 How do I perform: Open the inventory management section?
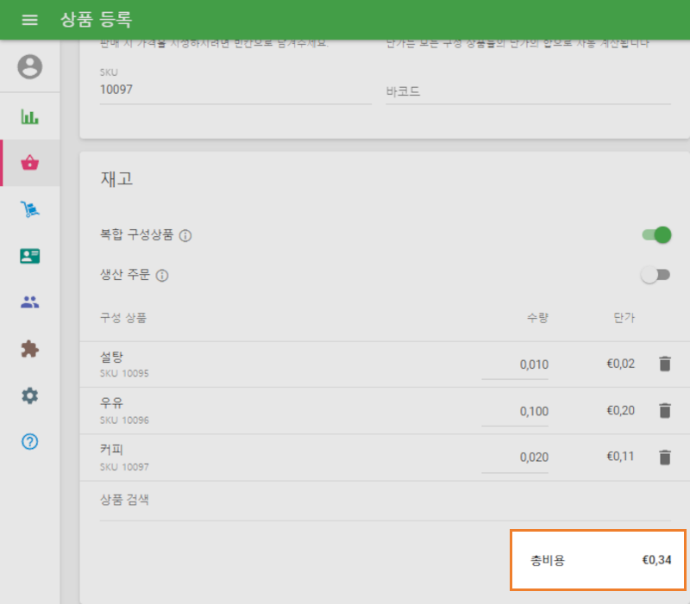28,209
